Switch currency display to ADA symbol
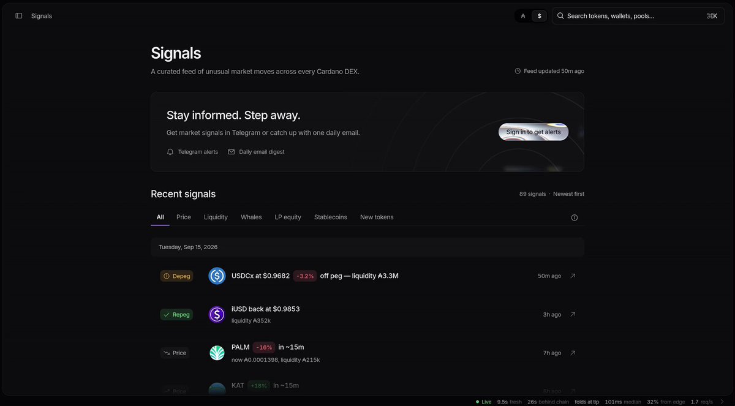 [x=522, y=16]
